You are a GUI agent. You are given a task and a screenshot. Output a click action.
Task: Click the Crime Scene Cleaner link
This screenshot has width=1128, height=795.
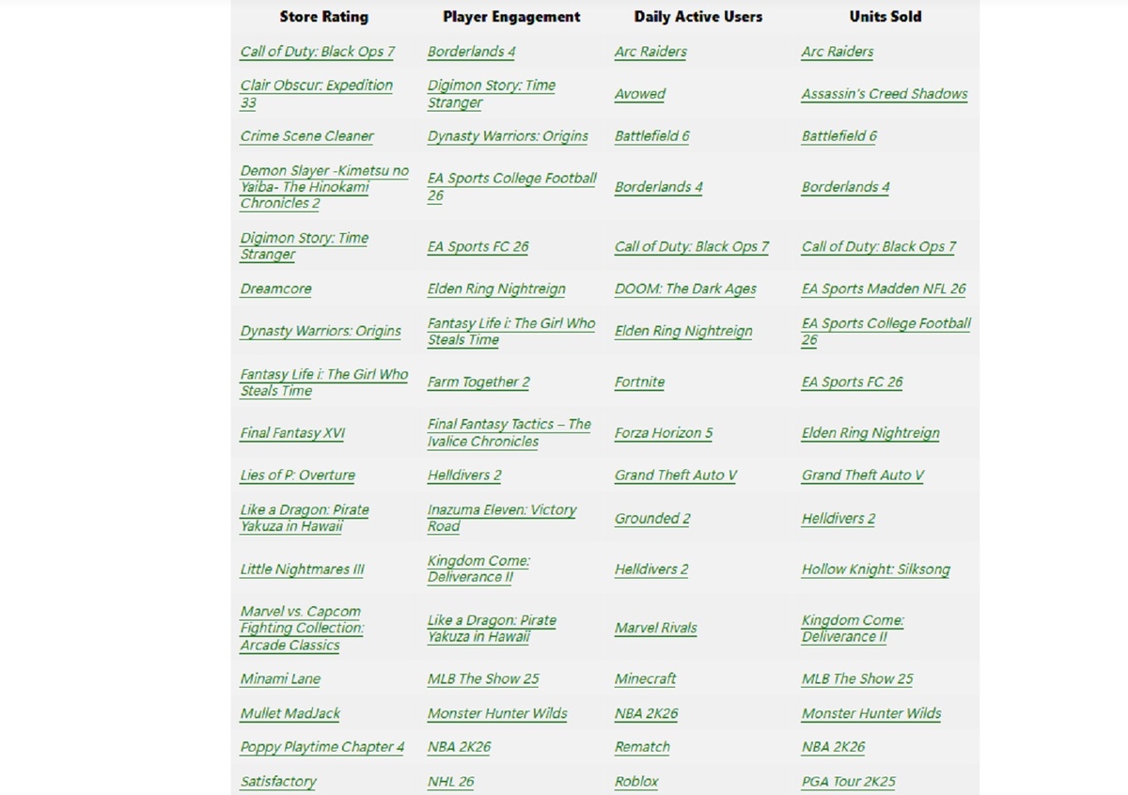point(306,136)
